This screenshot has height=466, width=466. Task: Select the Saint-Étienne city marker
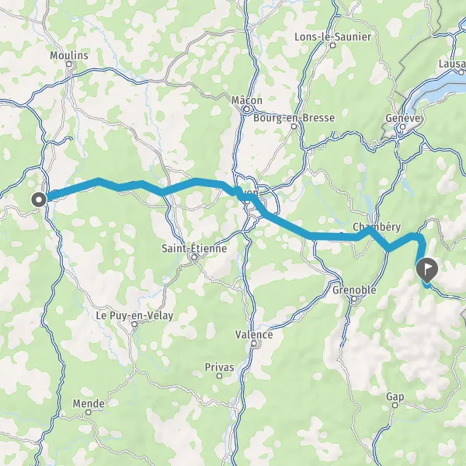(194, 257)
